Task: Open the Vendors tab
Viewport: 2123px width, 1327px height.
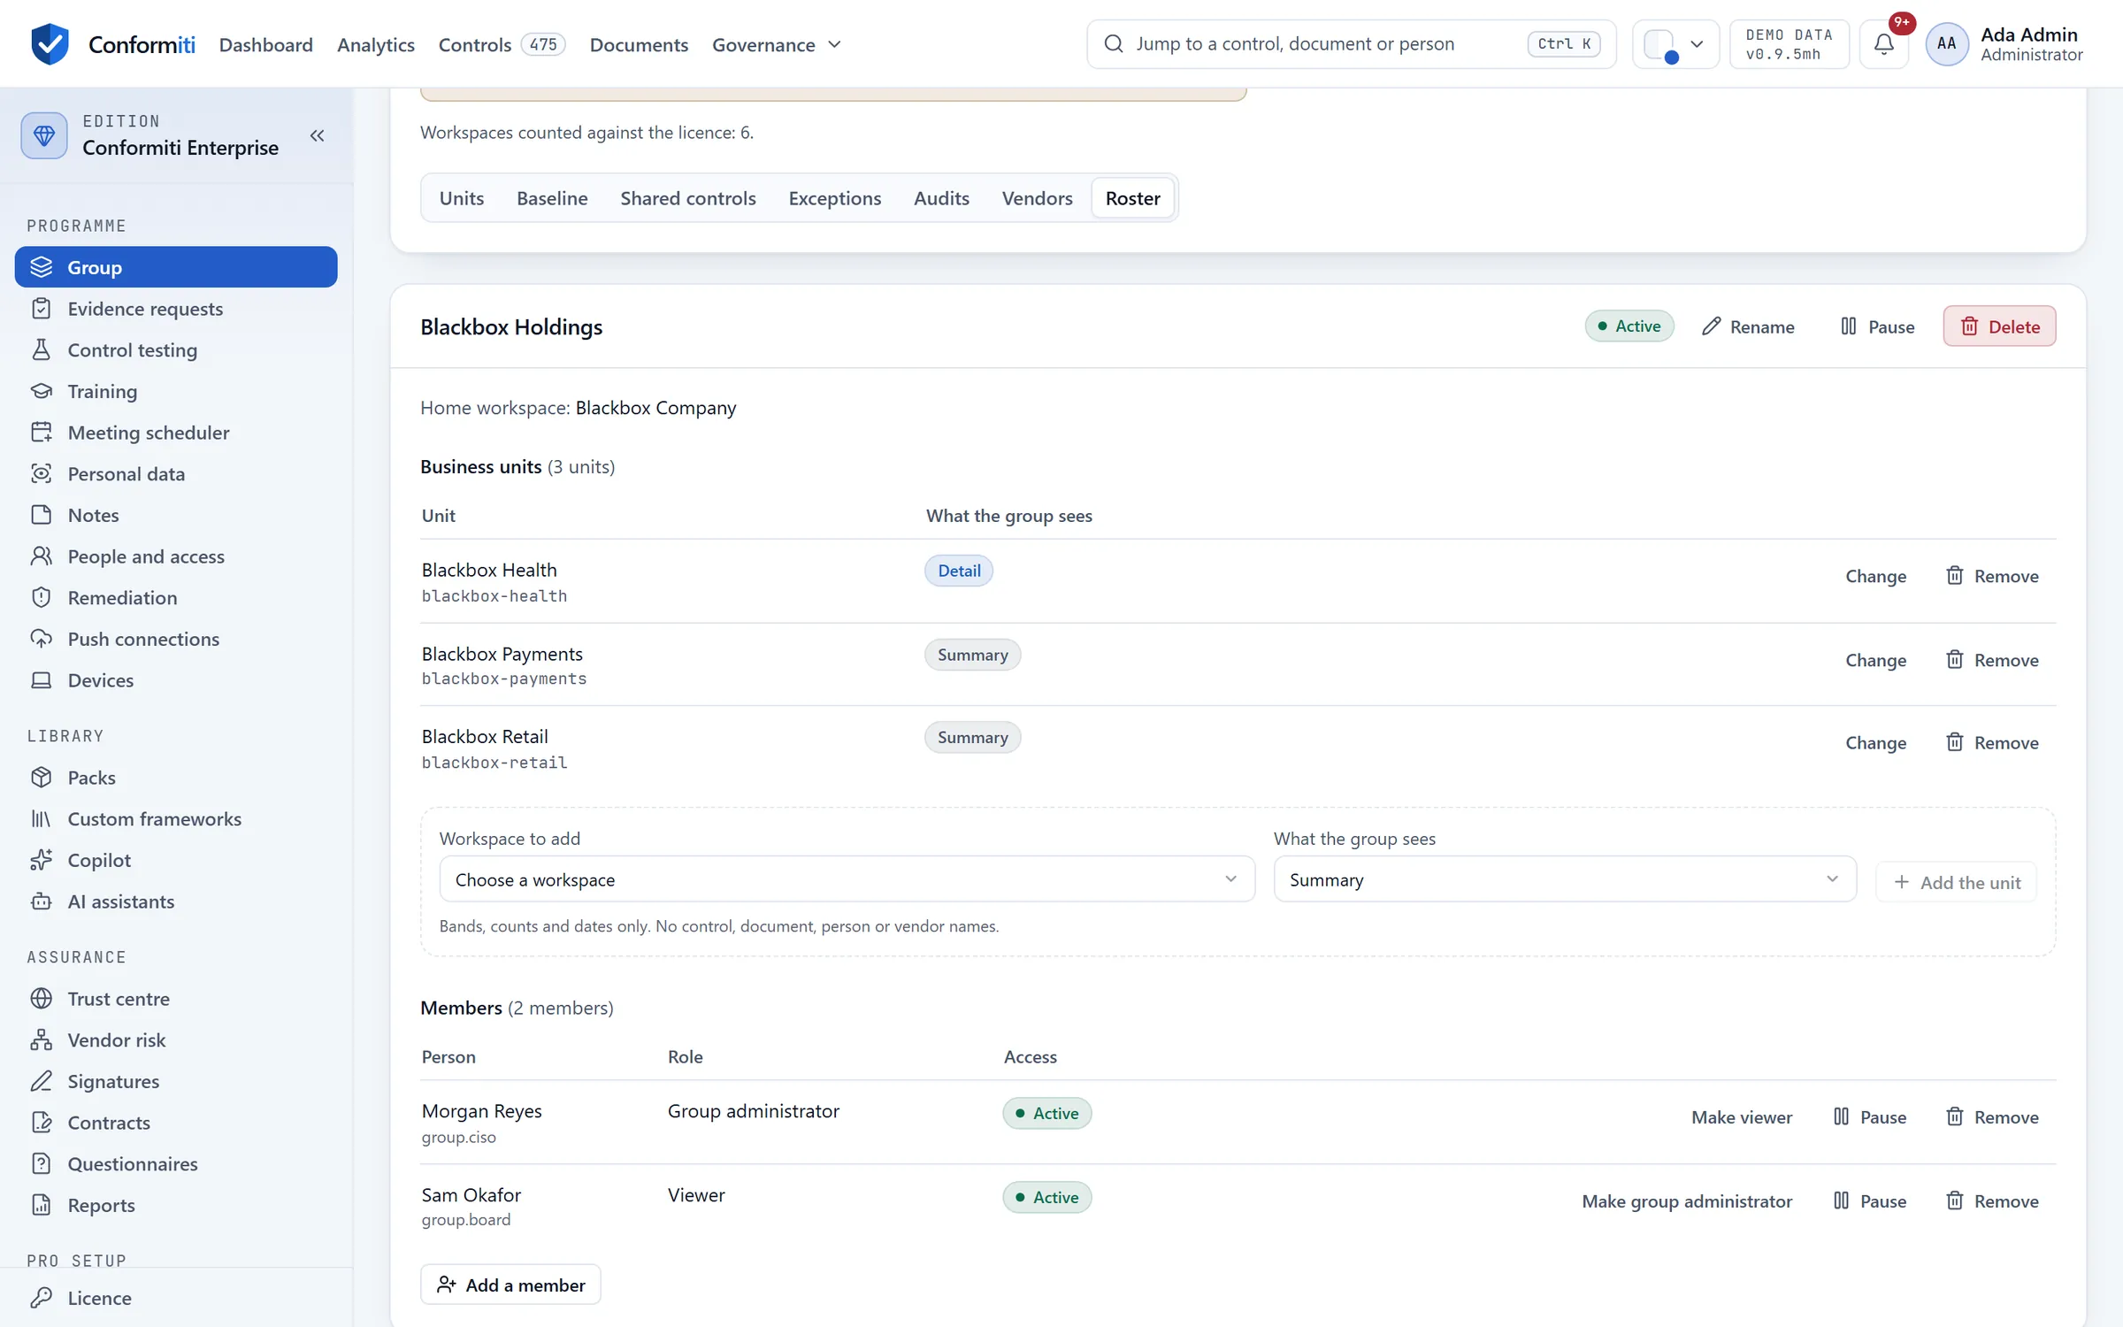Action: tap(1037, 198)
